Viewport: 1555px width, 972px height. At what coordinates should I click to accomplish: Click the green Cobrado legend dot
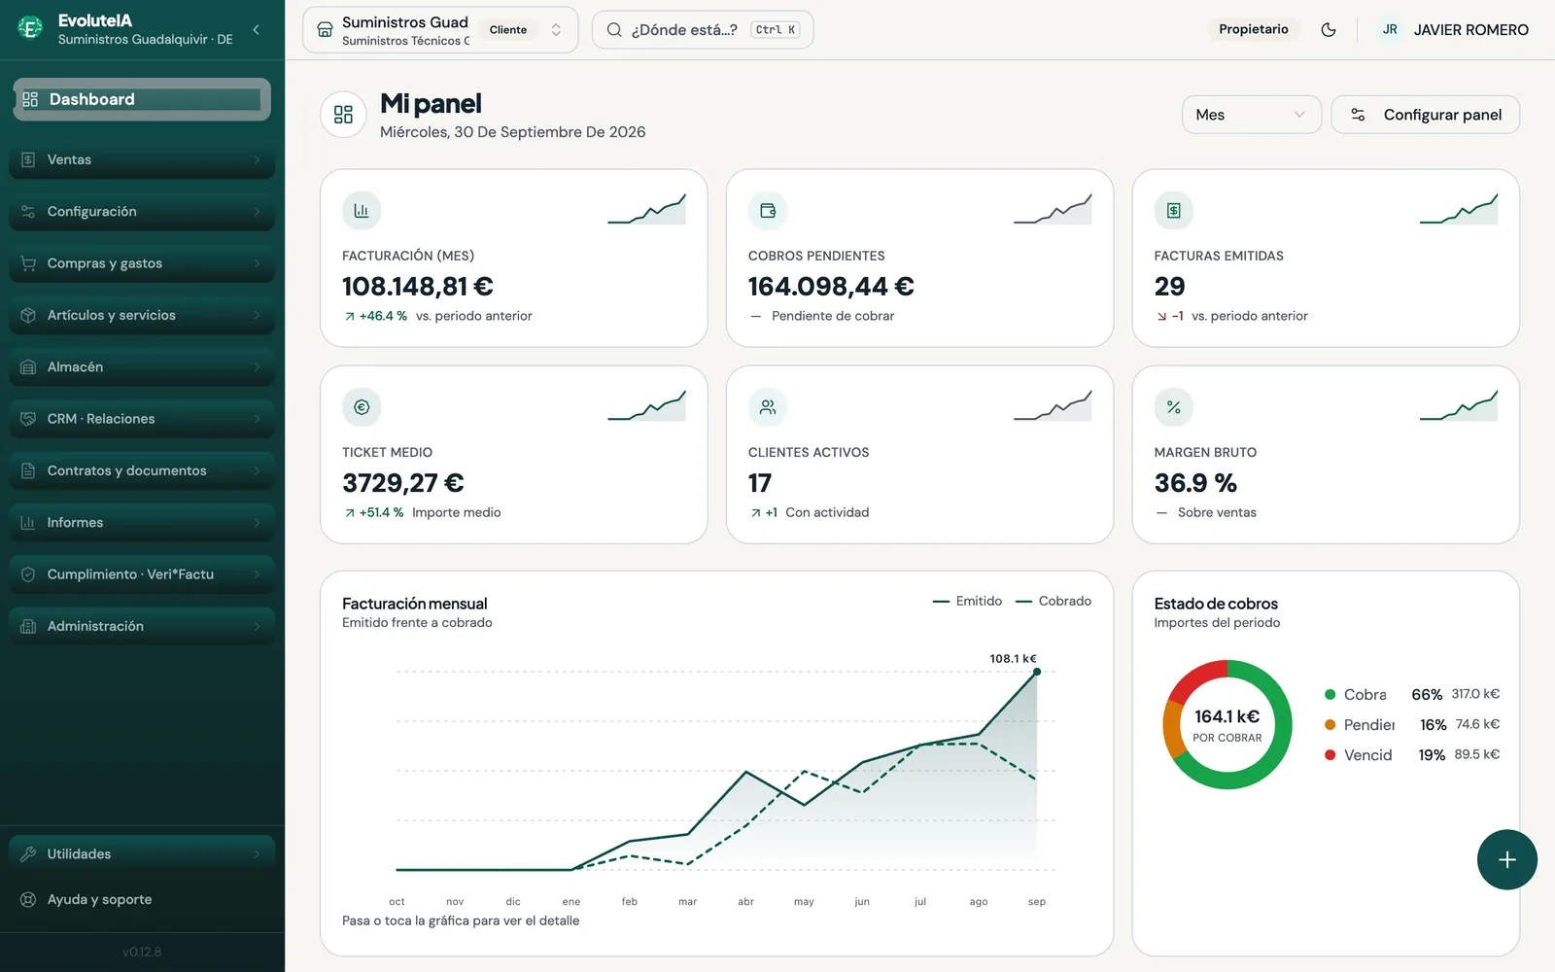(x=1330, y=695)
